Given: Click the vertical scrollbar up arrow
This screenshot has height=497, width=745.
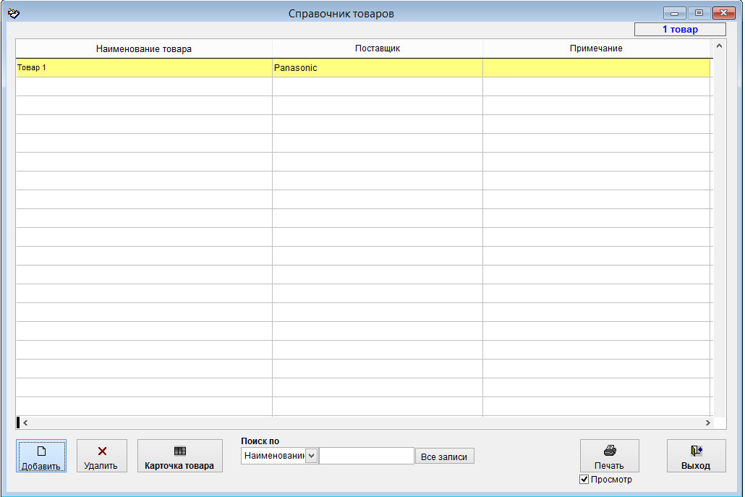Looking at the screenshot, I should point(720,46).
